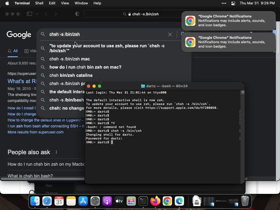Click the Safari page vertical scrollbar
The image size is (280, 210).
(278, 37)
